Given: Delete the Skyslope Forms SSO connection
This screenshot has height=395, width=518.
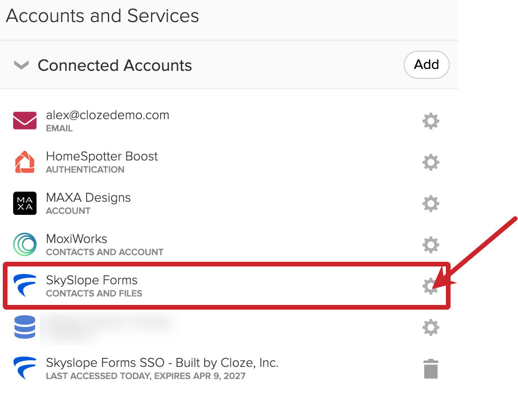Looking at the screenshot, I should pos(430,368).
